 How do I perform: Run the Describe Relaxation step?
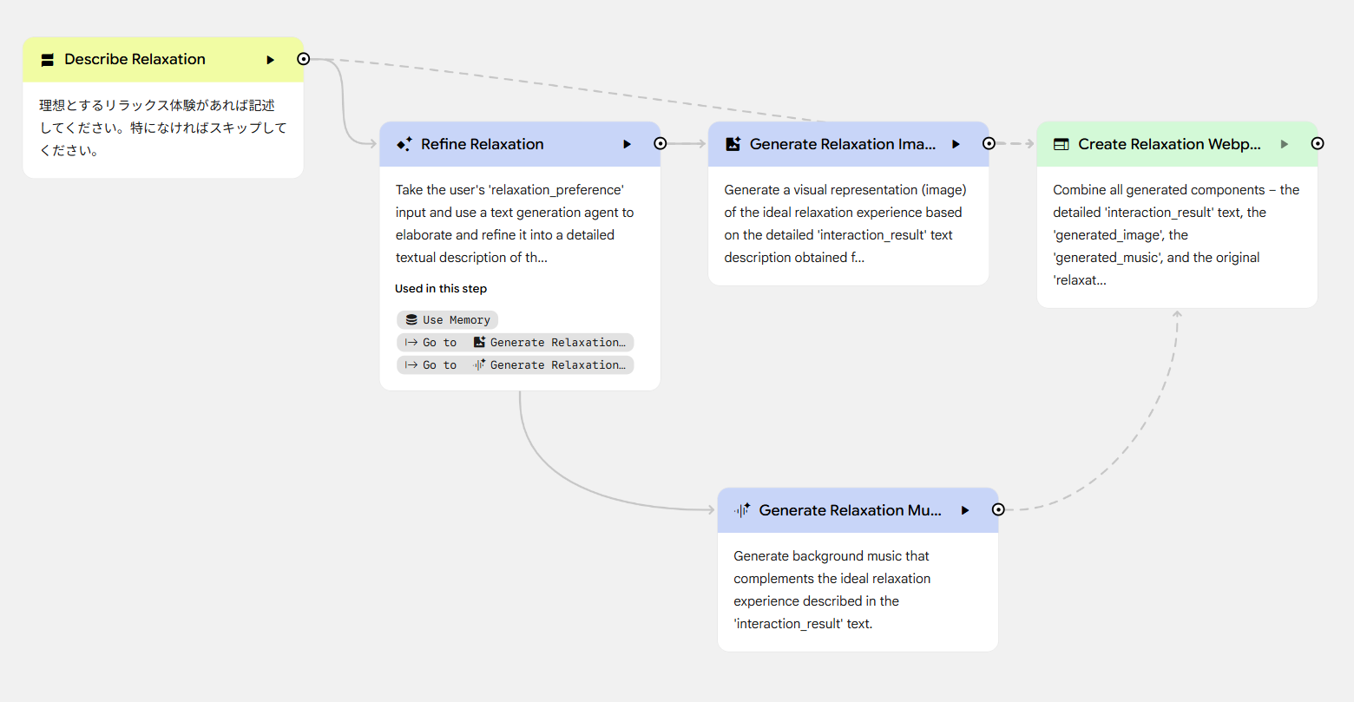271,60
